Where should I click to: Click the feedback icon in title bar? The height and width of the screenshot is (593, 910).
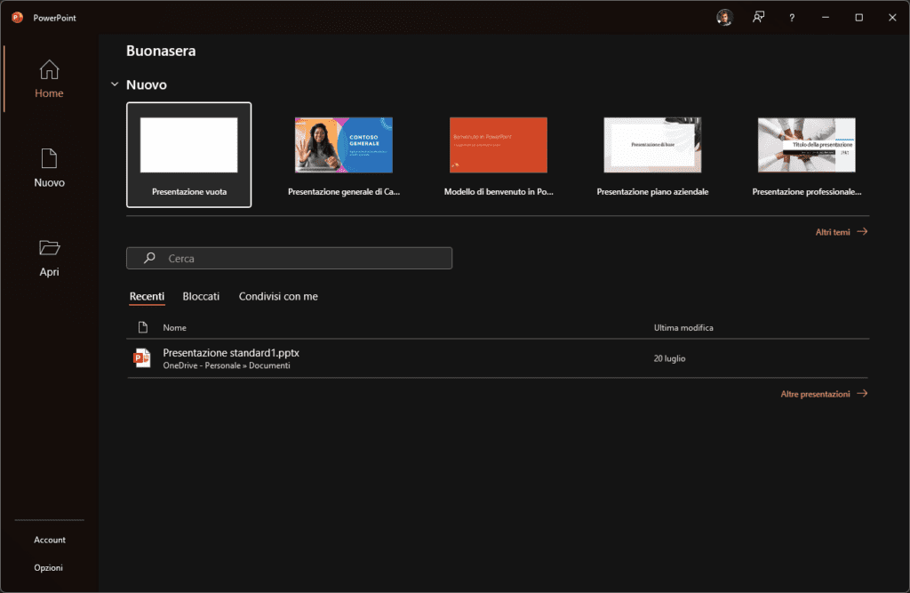coord(758,17)
